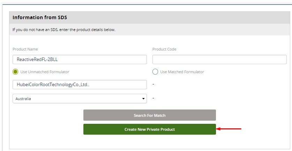Click the Use Matched Formulator label text
The width and height of the screenshot is (292, 151).
(182, 72)
